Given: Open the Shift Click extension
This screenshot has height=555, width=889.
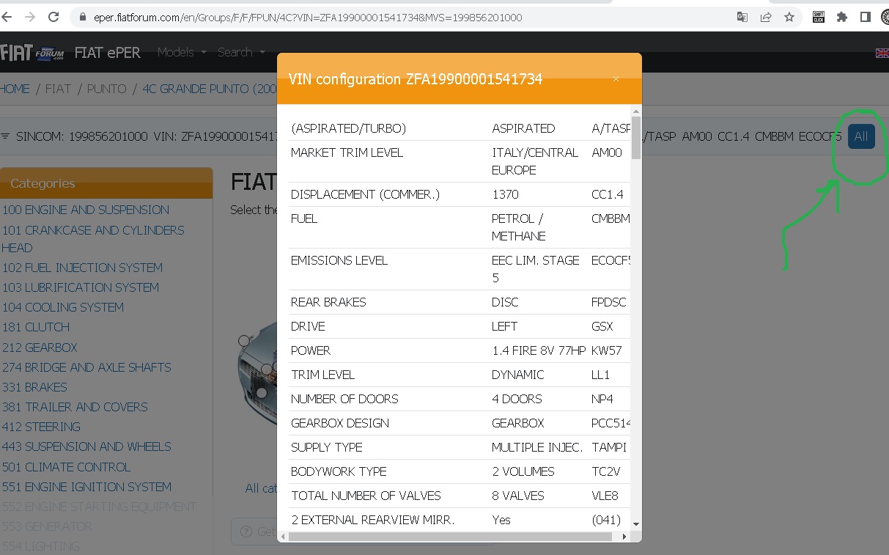Looking at the screenshot, I should (x=819, y=17).
